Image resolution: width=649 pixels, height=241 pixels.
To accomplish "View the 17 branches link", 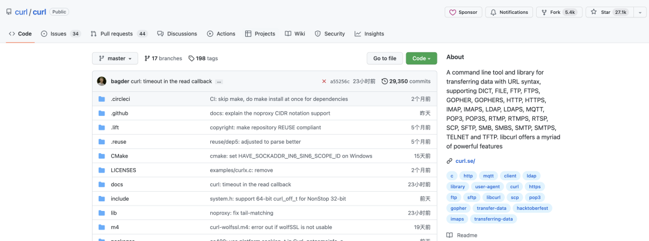I will (x=163, y=58).
